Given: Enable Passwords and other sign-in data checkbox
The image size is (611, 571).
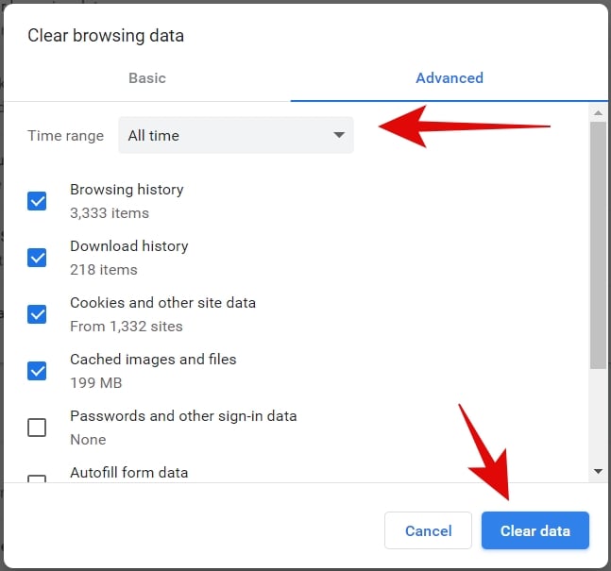Looking at the screenshot, I should (37, 428).
